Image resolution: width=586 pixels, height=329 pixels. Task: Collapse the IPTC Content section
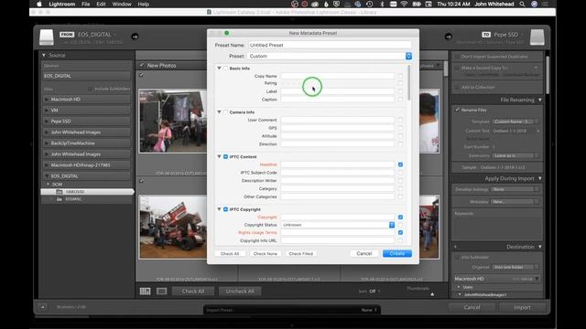pyautogui.click(x=219, y=156)
